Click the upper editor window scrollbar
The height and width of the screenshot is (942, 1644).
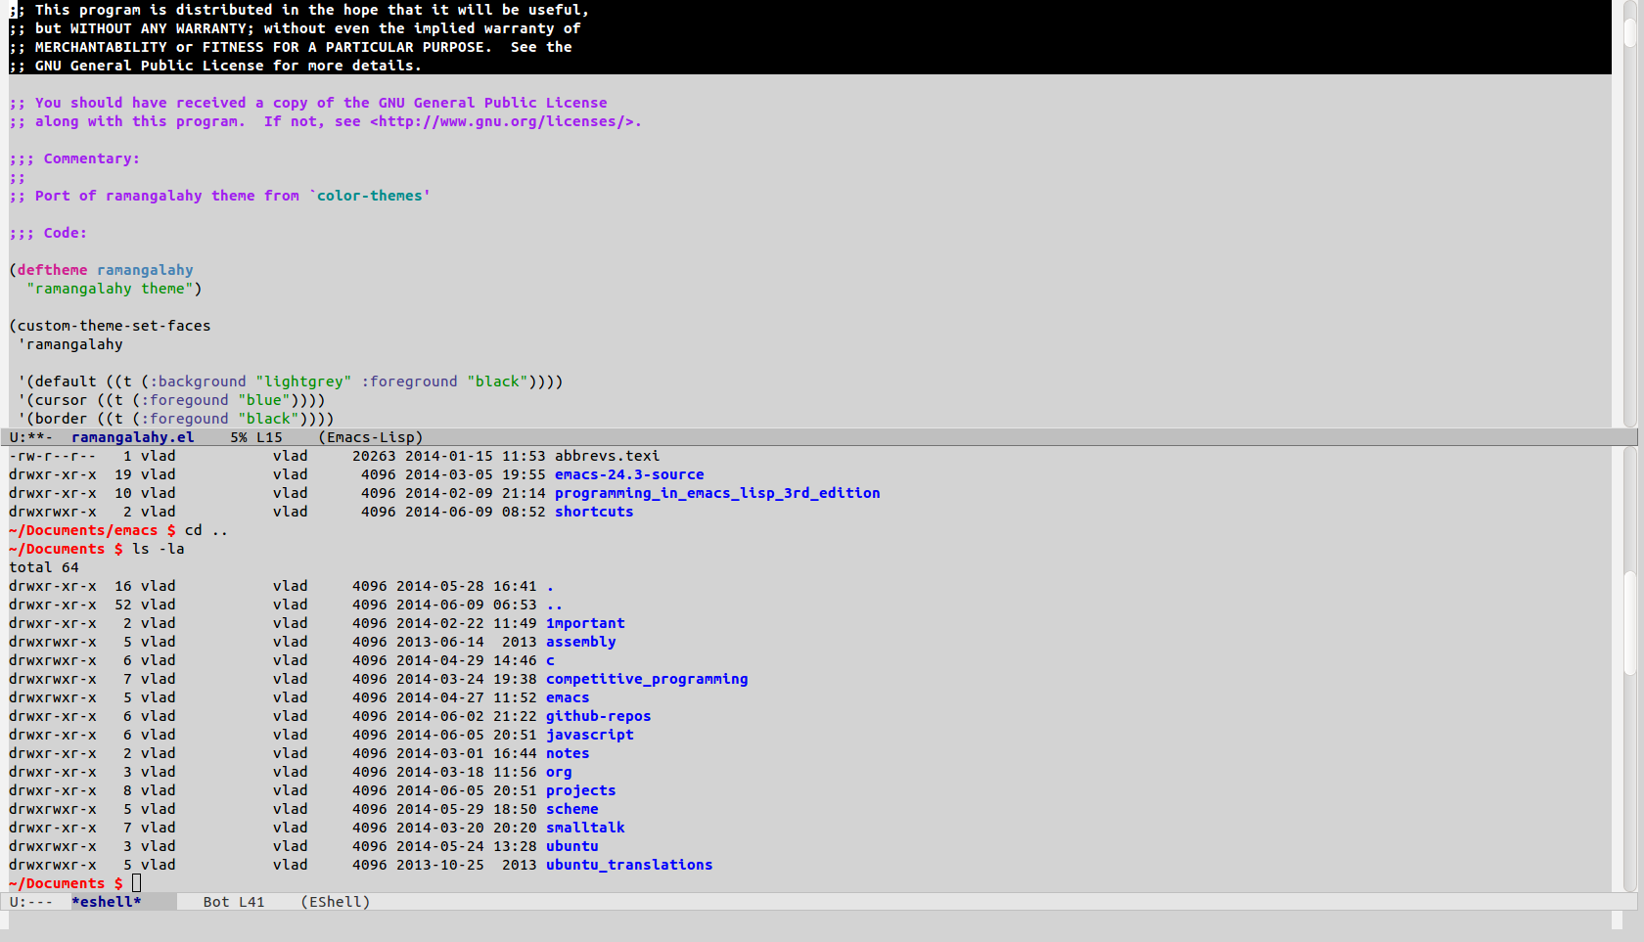pos(1629,213)
